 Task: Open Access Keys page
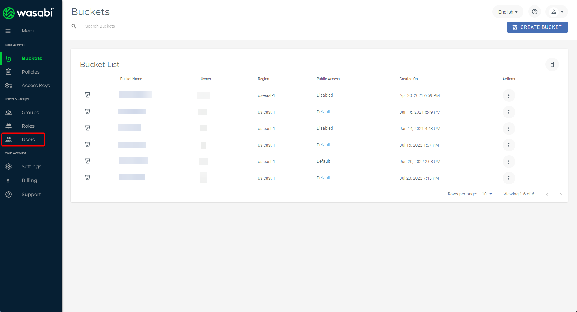point(35,86)
